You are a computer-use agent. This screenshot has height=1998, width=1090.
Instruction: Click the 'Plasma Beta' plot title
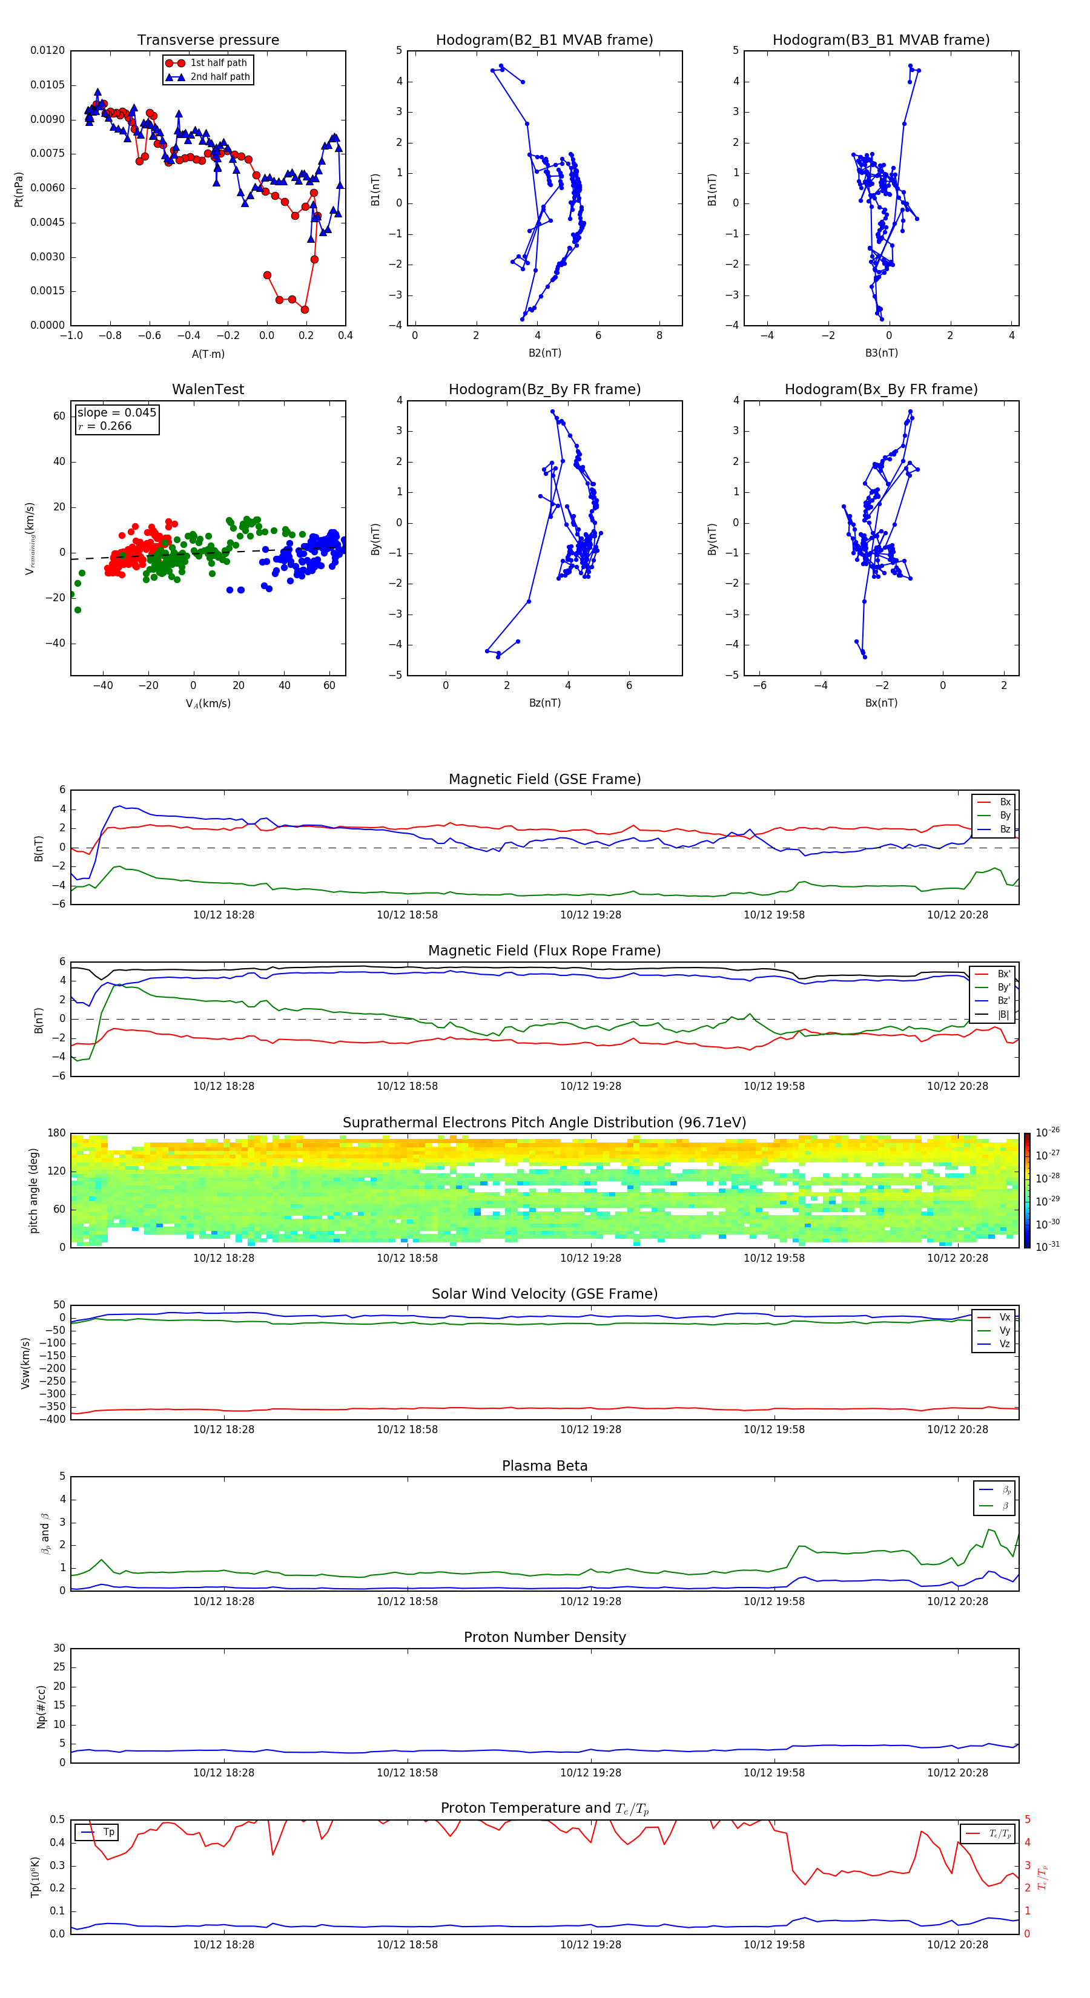(x=544, y=1466)
